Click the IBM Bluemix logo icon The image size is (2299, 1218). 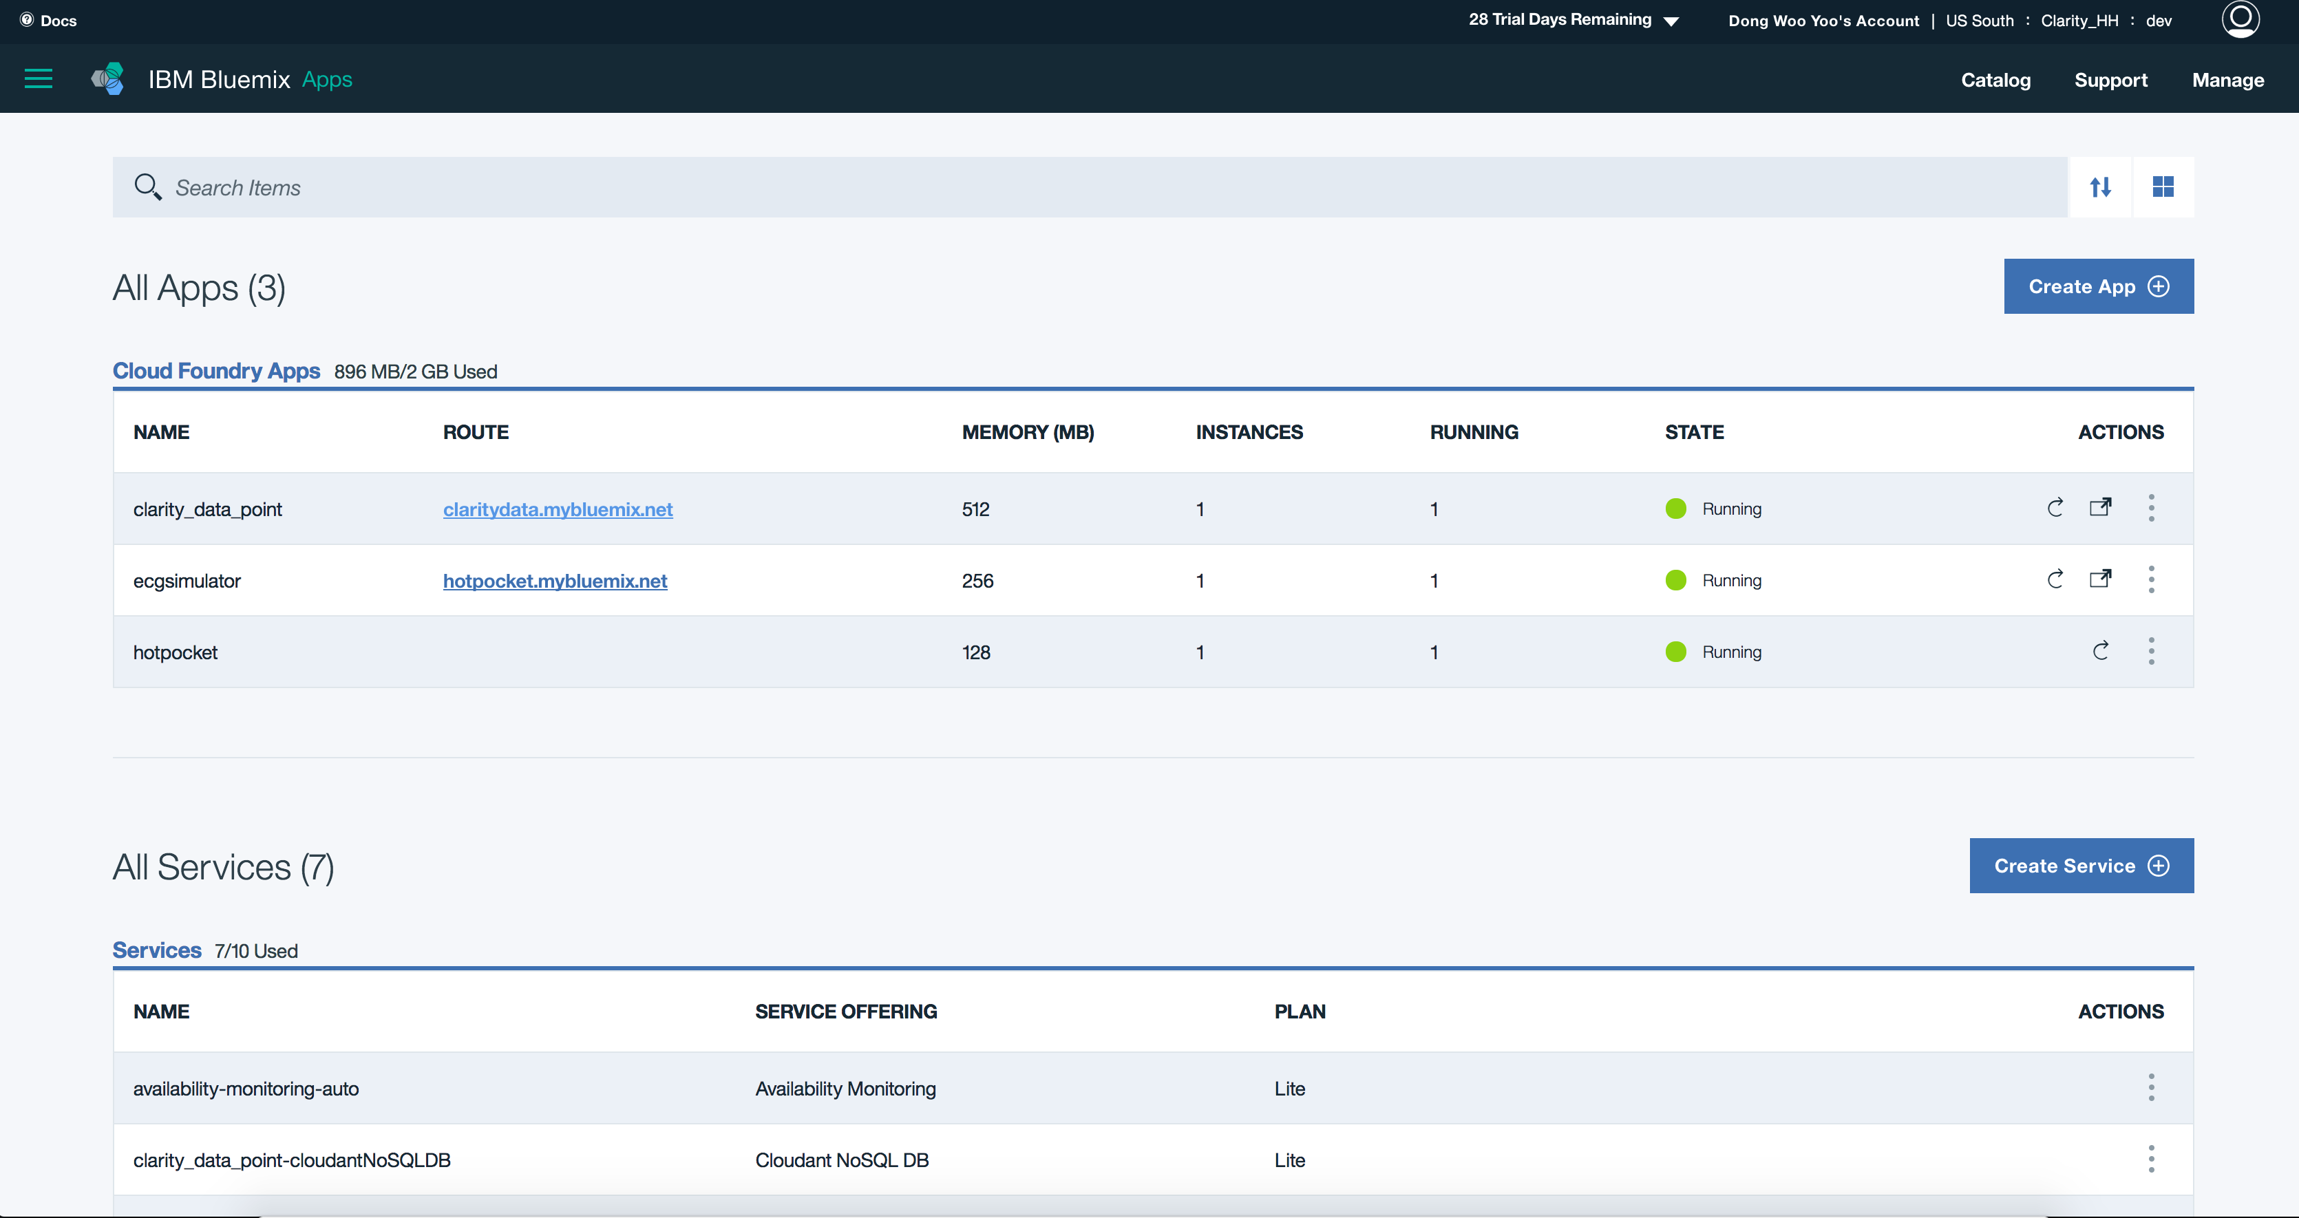pyautogui.click(x=108, y=78)
